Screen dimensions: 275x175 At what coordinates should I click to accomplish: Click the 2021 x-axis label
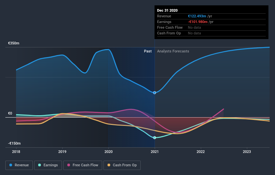(155, 152)
